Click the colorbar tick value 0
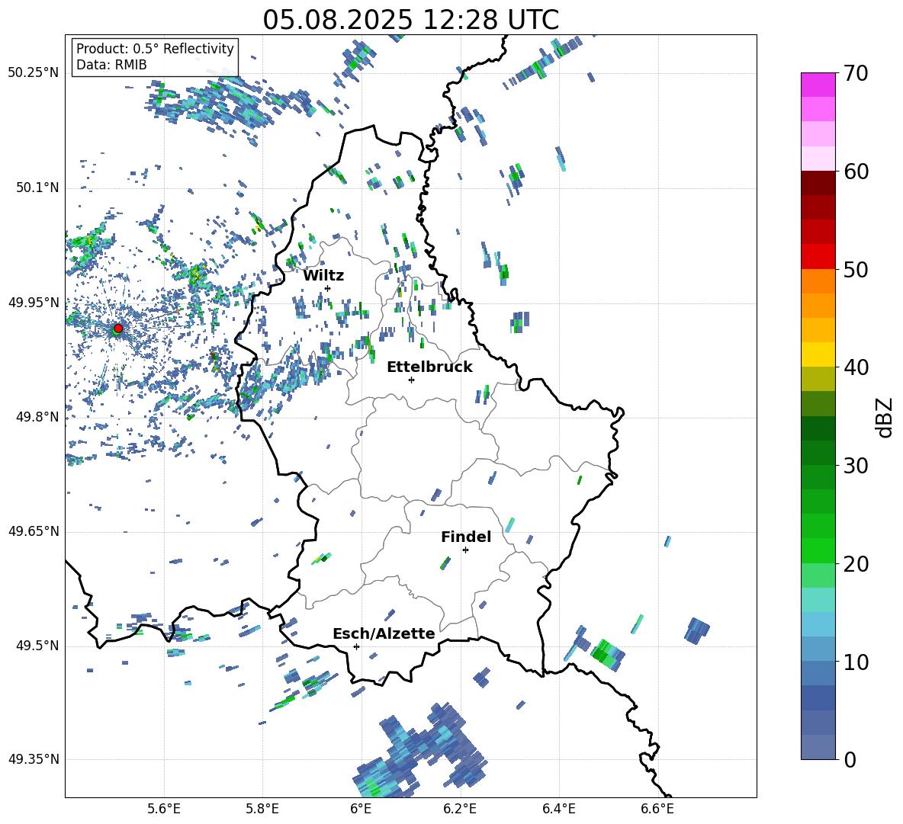 (850, 759)
